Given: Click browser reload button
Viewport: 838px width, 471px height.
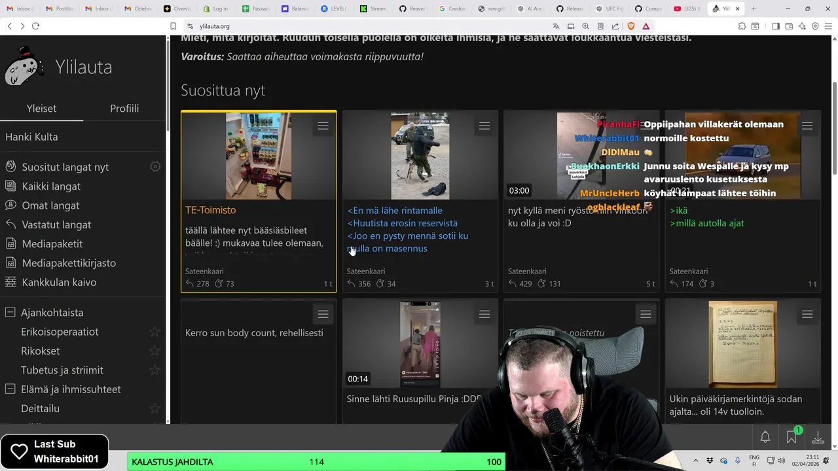Looking at the screenshot, I should (35, 26).
